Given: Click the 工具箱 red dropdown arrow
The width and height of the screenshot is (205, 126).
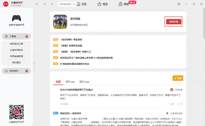Looking at the screenshot, I should (x=27, y=36).
